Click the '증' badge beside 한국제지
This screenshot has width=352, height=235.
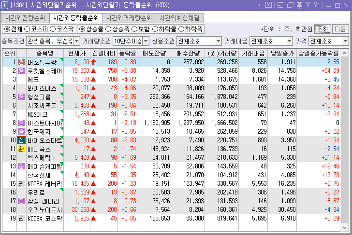pos(21,132)
